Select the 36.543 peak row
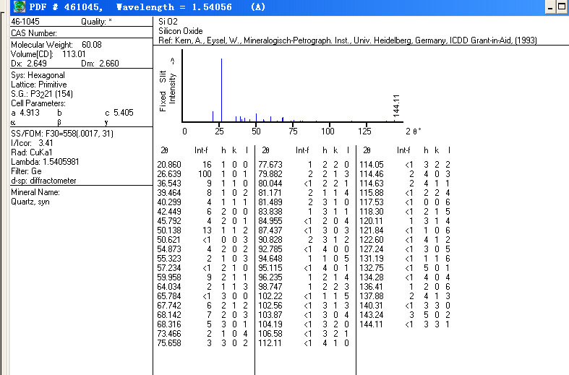The height and width of the screenshot is (375, 569). pyautogui.click(x=203, y=183)
